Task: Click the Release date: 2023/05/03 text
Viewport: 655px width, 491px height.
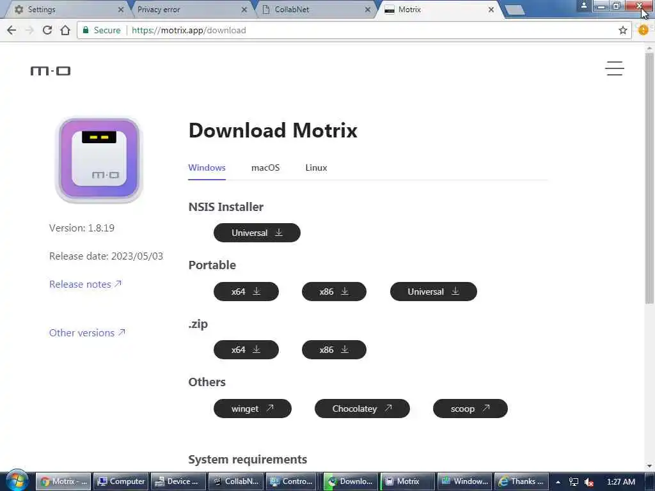Action: [106, 256]
